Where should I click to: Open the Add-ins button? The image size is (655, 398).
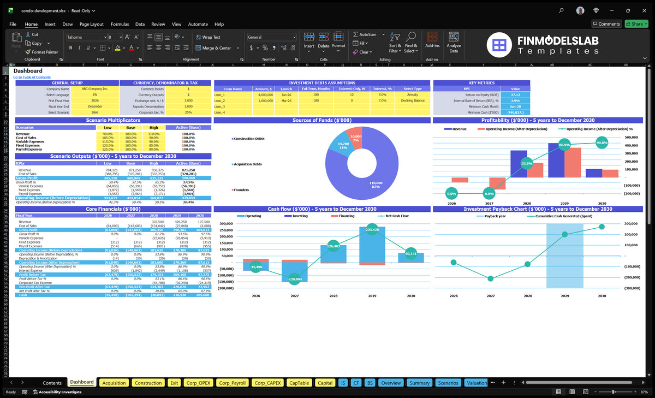(432, 40)
